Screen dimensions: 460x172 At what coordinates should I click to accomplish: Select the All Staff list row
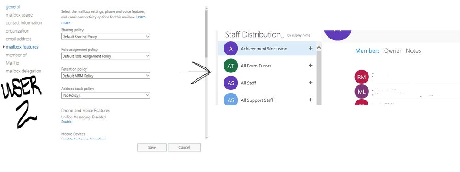tap(267, 83)
